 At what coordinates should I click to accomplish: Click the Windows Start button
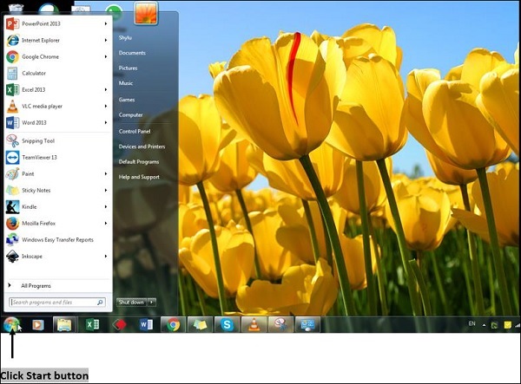coord(12,325)
